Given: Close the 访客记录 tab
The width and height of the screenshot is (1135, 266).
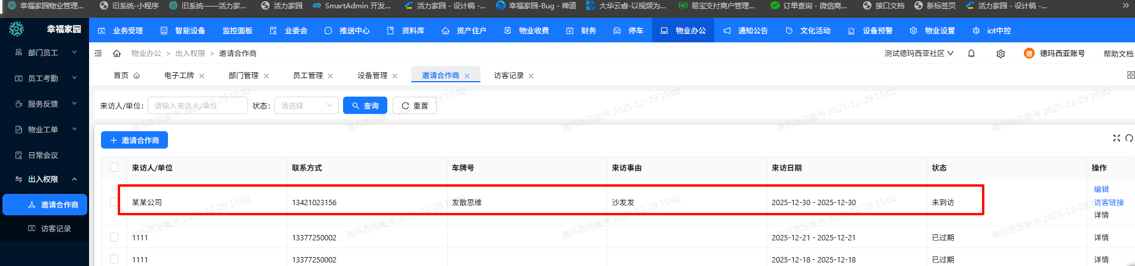Looking at the screenshot, I should 531,76.
